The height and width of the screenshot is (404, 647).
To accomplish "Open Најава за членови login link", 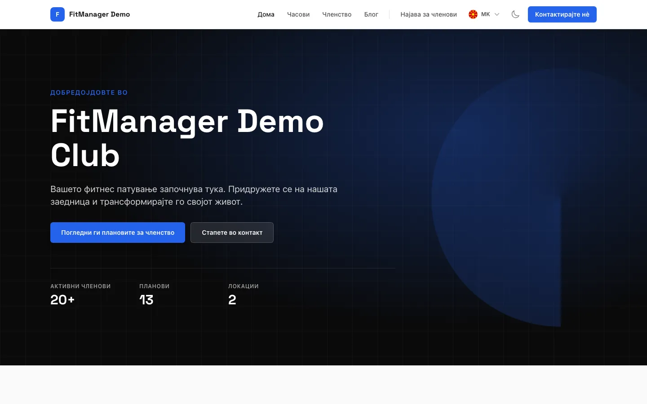I will pos(429,14).
